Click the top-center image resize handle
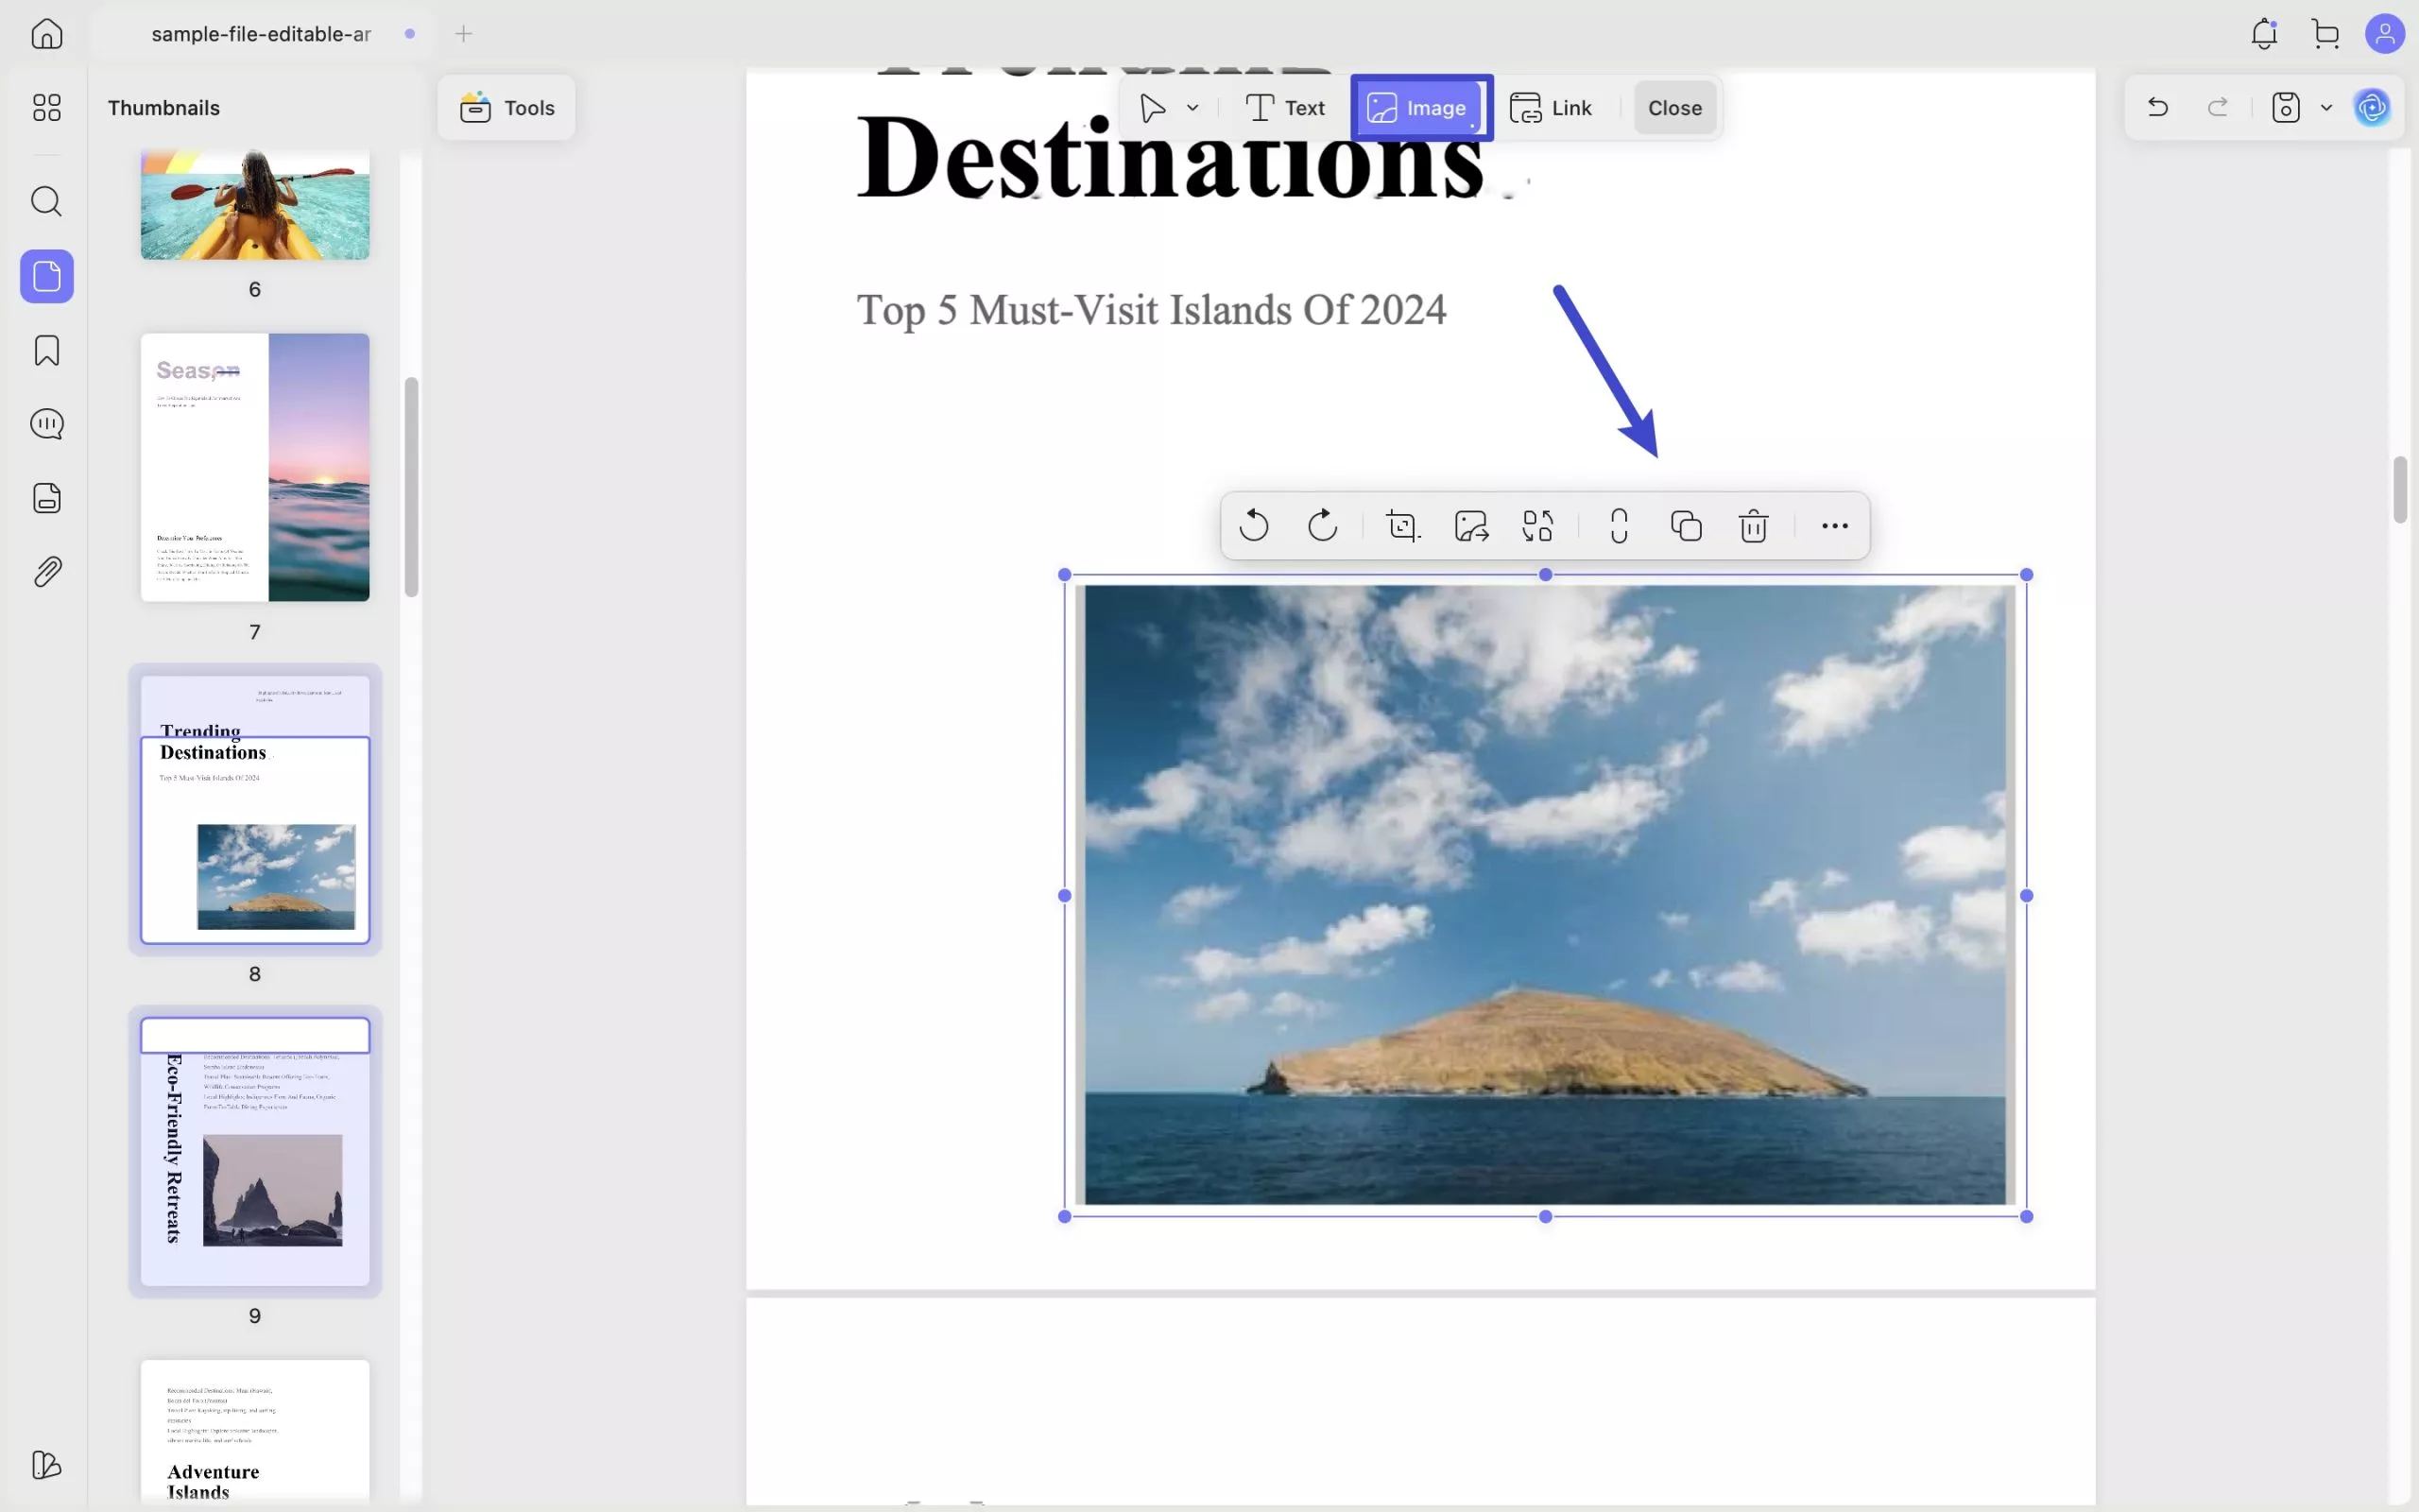Image resolution: width=2419 pixels, height=1512 pixels. pyautogui.click(x=1545, y=575)
